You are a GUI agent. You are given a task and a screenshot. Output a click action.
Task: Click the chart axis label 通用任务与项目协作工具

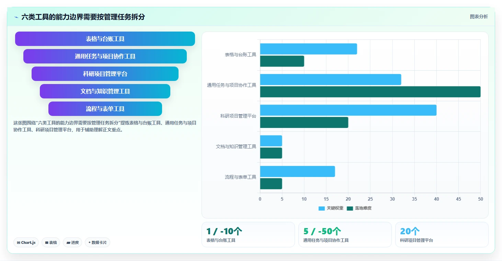coord(231,85)
